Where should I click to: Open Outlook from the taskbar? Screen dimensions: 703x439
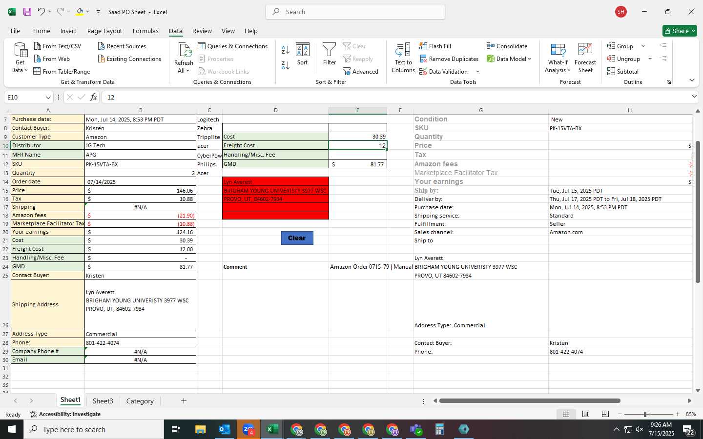[225, 429]
